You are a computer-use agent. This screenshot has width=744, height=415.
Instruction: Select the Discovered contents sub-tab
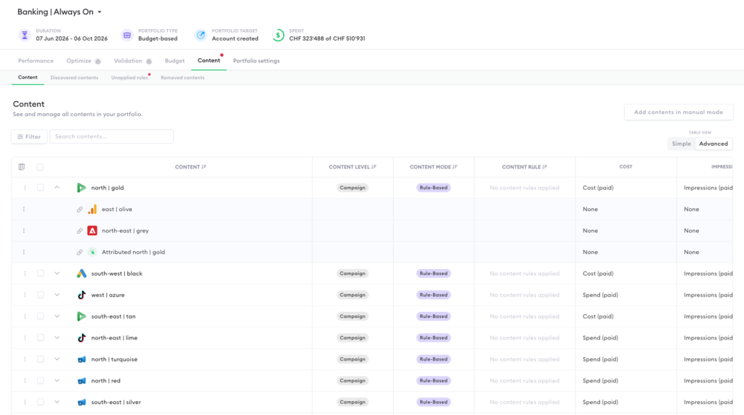pyautogui.click(x=75, y=78)
